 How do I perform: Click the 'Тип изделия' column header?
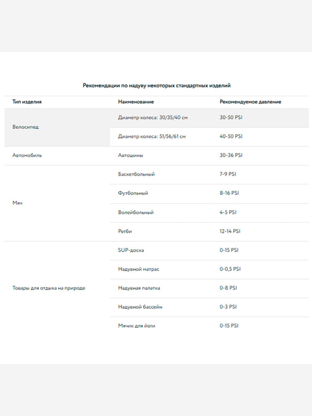pyautogui.click(x=27, y=102)
